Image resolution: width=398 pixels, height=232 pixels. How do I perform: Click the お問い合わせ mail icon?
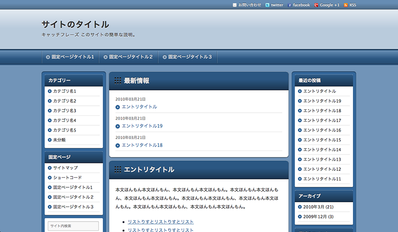[x=235, y=5]
